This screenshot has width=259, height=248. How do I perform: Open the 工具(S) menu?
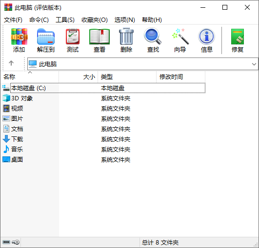click(x=65, y=20)
